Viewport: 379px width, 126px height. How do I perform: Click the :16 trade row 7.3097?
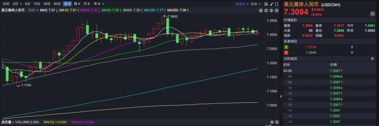[329, 122]
